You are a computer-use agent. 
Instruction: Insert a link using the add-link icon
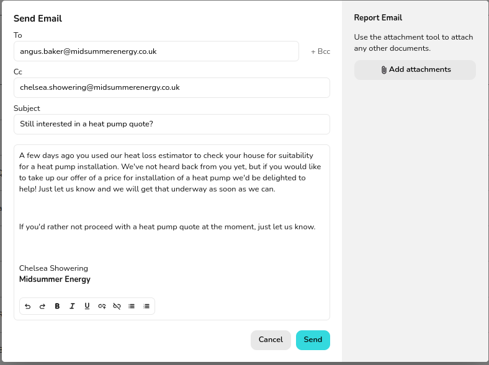pyautogui.click(x=102, y=306)
